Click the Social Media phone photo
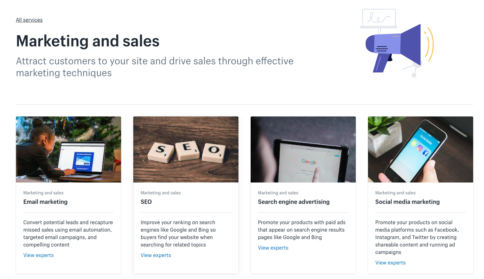The image size is (484, 279). (421, 150)
